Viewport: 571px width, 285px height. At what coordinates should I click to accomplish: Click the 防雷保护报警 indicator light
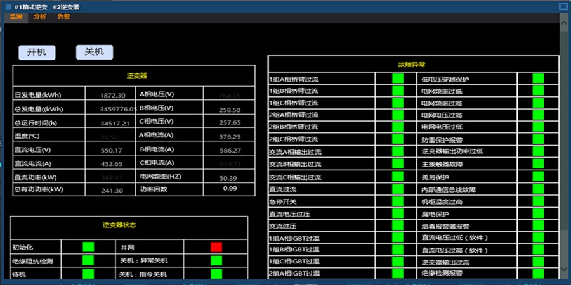point(538,139)
